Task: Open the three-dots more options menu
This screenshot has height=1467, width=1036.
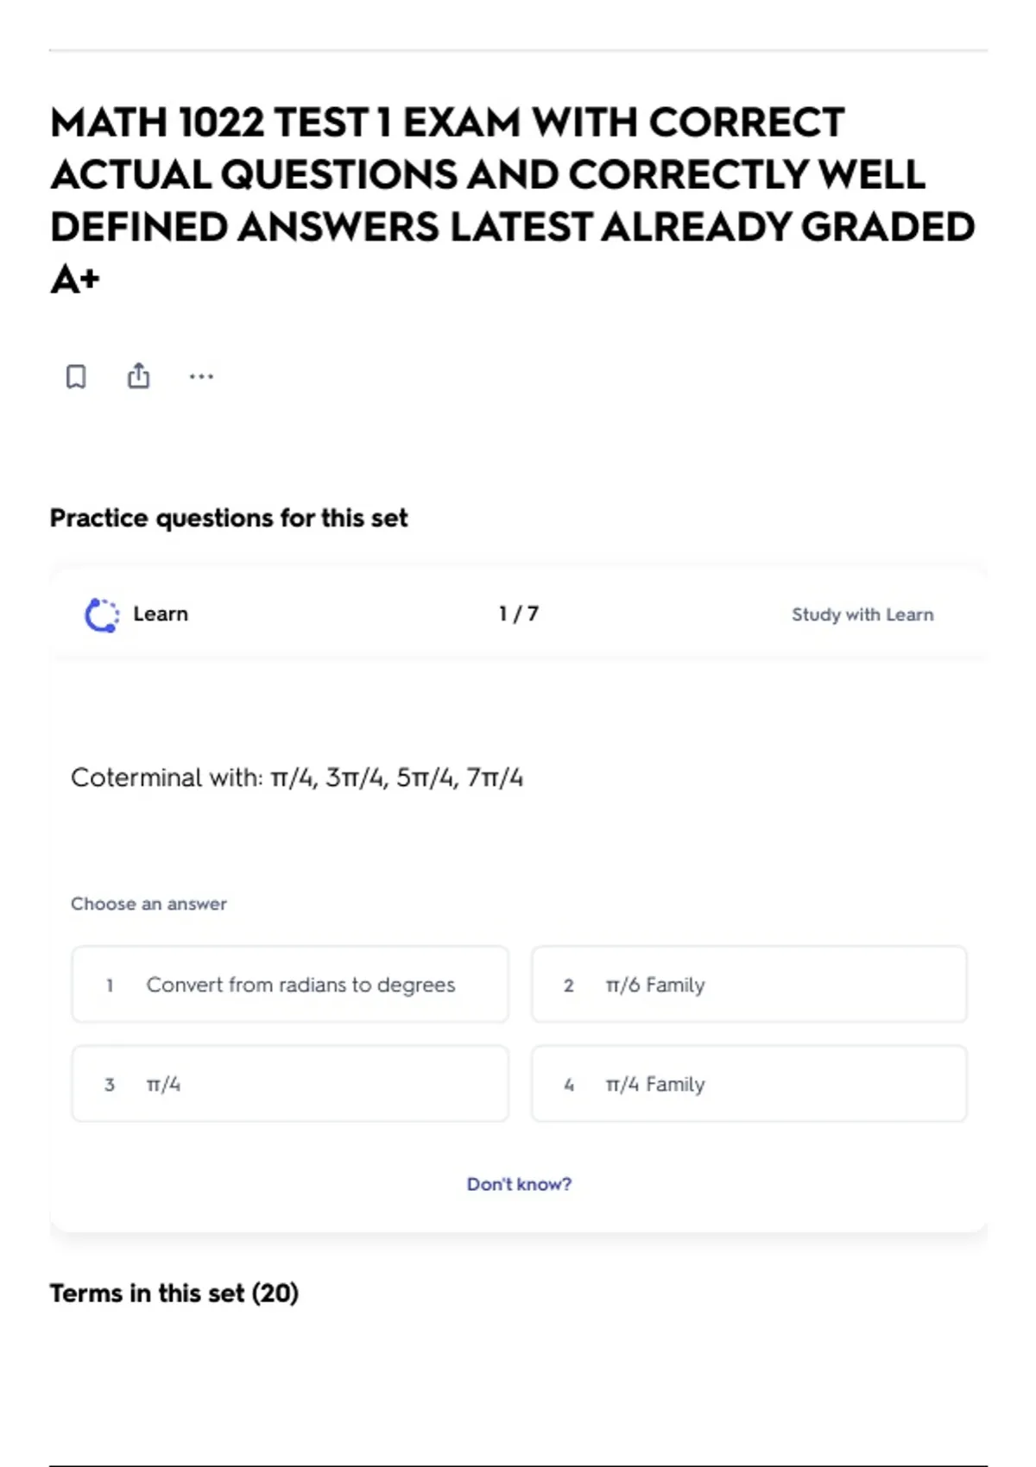Action: tap(201, 376)
